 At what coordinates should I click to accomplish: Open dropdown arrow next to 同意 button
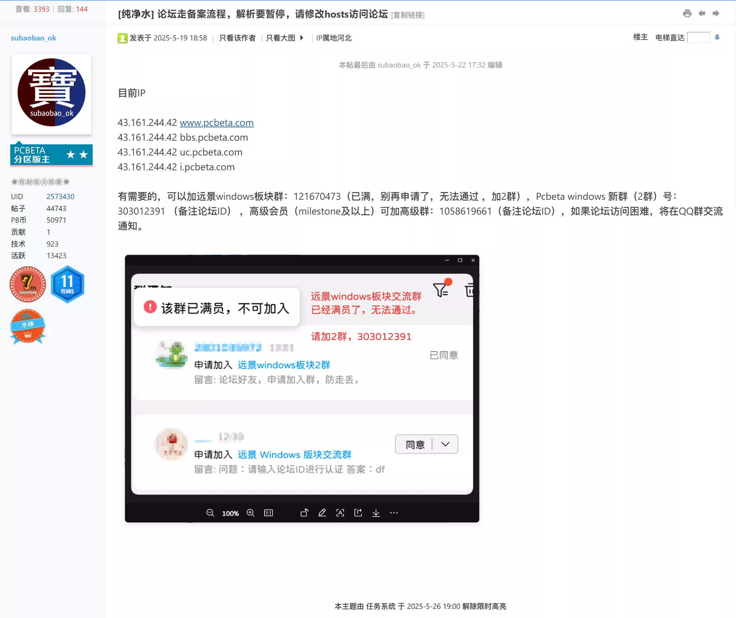[445, 444]
